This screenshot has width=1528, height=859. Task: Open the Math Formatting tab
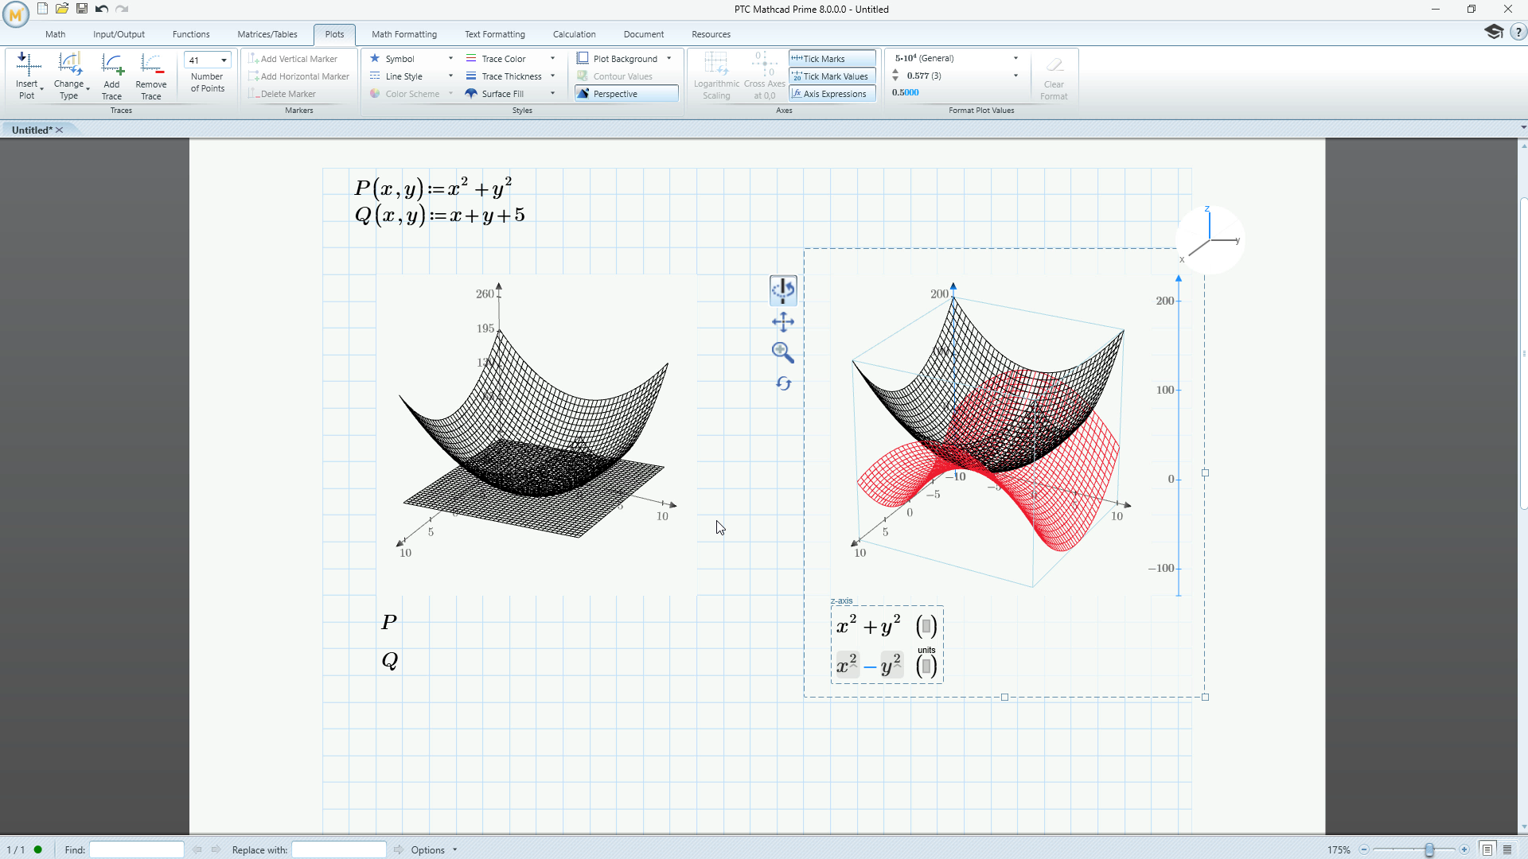[404, 34]
